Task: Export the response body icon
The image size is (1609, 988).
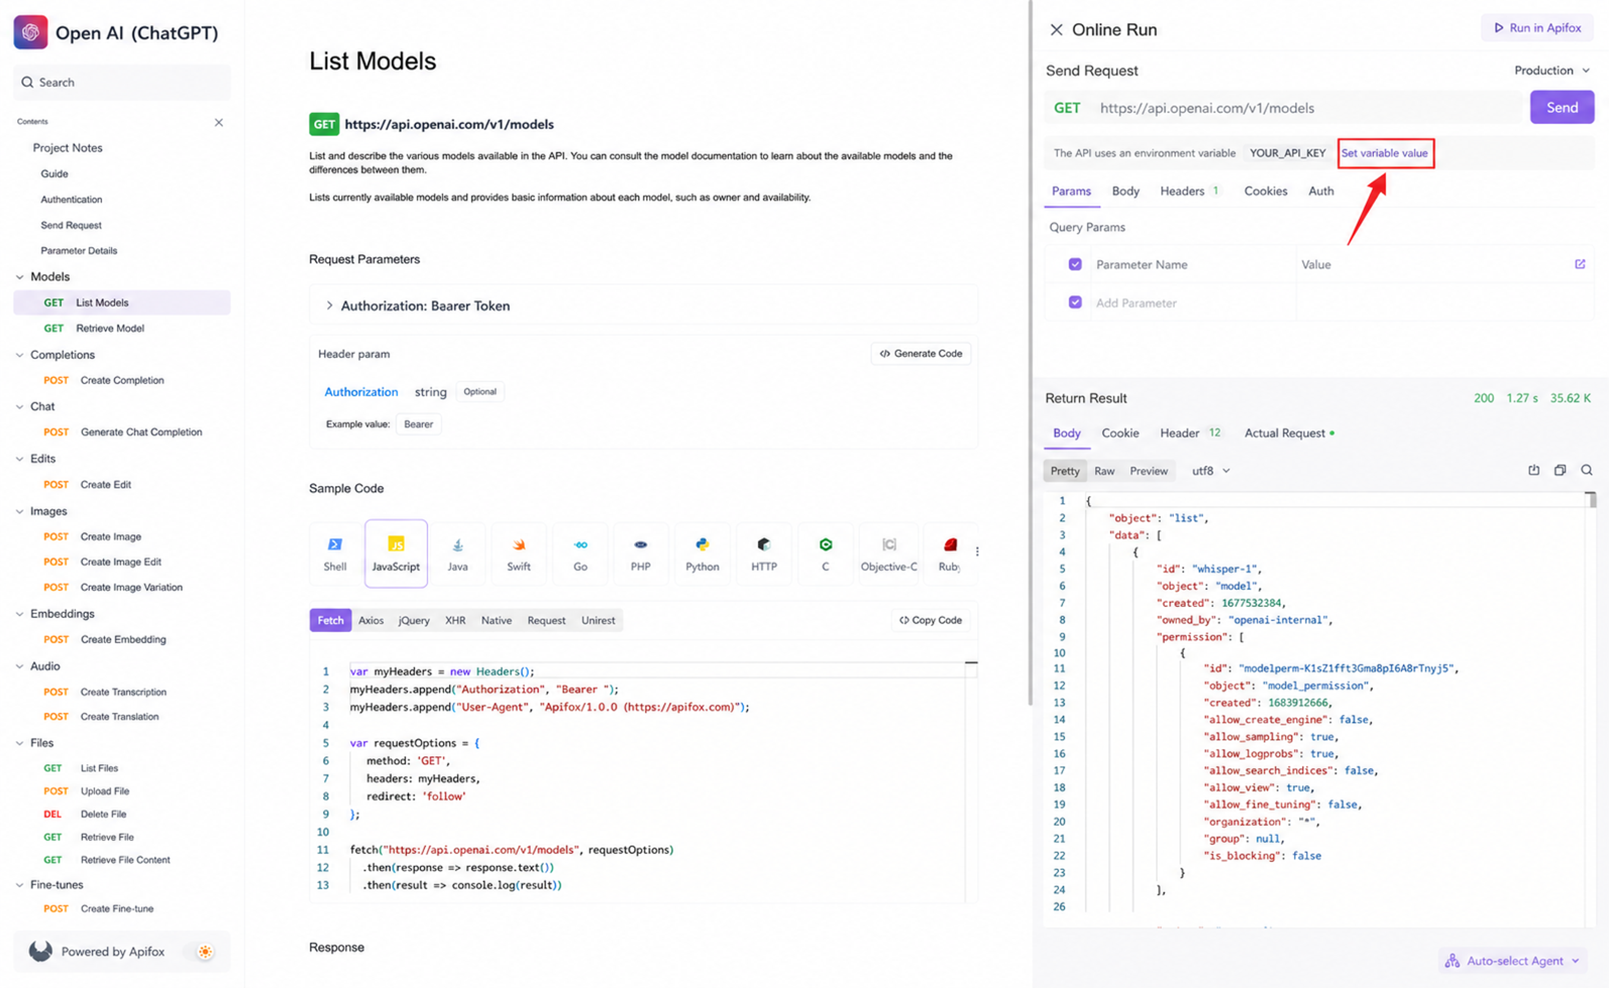Action: [1533, 471]
